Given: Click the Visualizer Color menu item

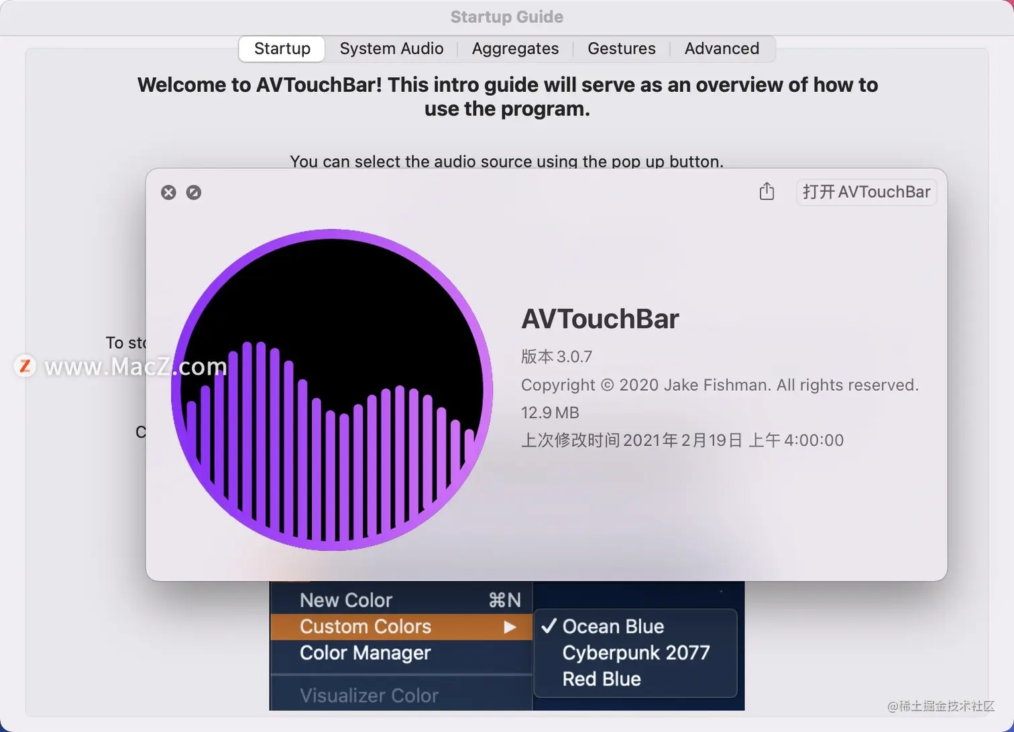Looking at the screenshot, I should [x=401, y=696].
